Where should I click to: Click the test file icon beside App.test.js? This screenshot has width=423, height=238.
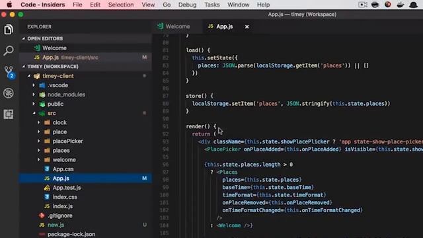[47, 188]
